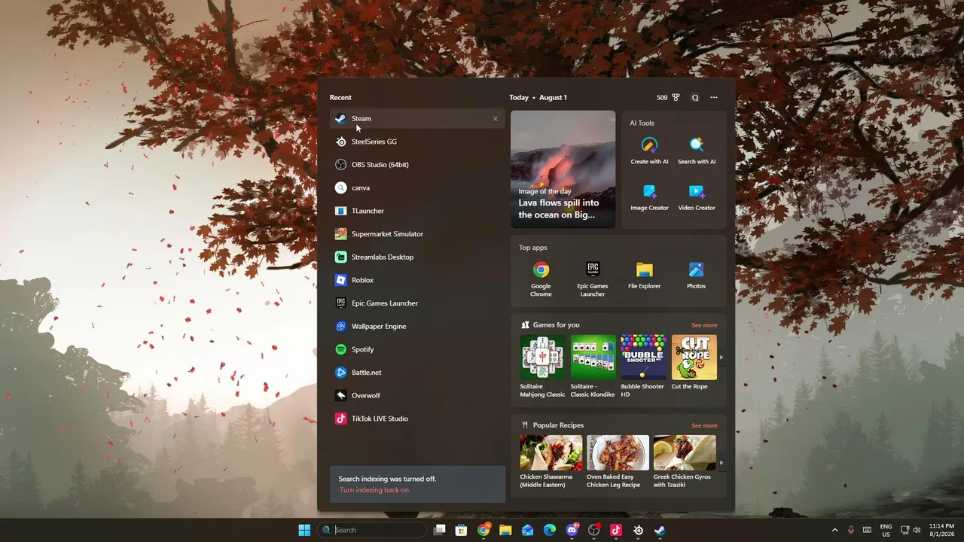Open TikTok LIVE Studio from the Recent list
The width and height of the screenshot is (964, 542).
[417, 419]
